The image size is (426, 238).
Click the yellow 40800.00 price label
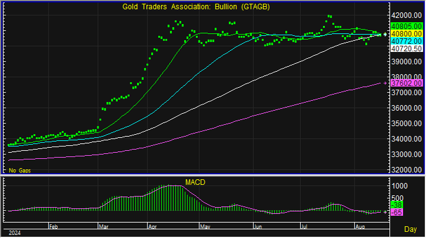406,34
